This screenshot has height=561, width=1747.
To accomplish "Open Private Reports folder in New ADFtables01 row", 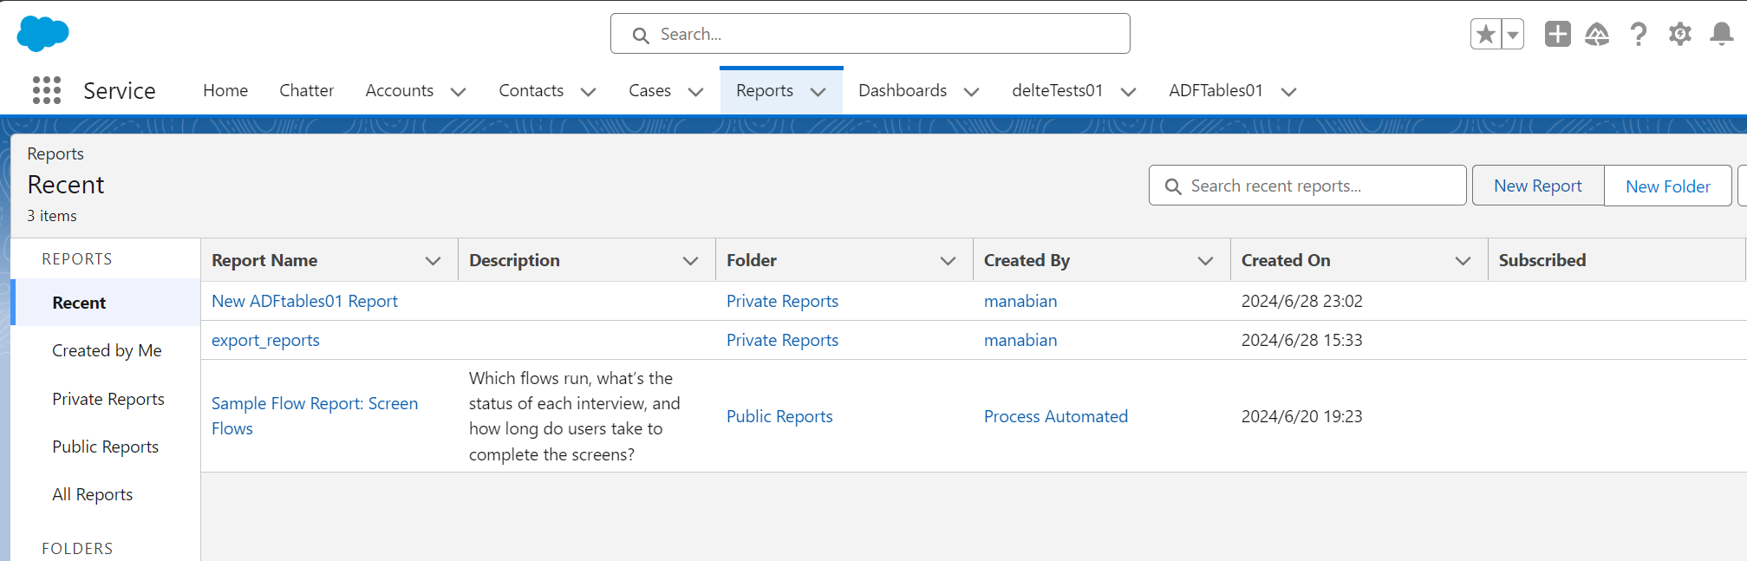I will pyautogui.click(x=782, y=301).
